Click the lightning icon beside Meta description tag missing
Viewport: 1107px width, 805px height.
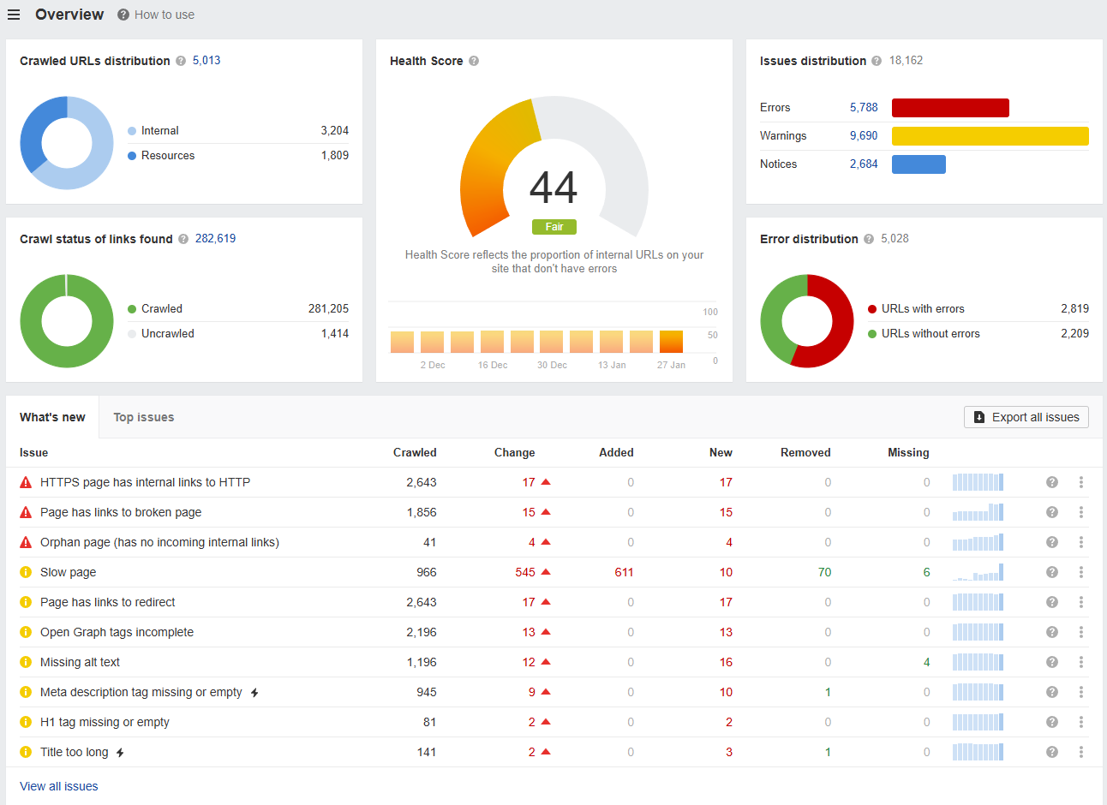(x=254, y=693)
